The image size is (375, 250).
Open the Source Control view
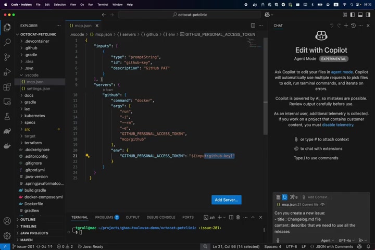click(x=7, y=57)
